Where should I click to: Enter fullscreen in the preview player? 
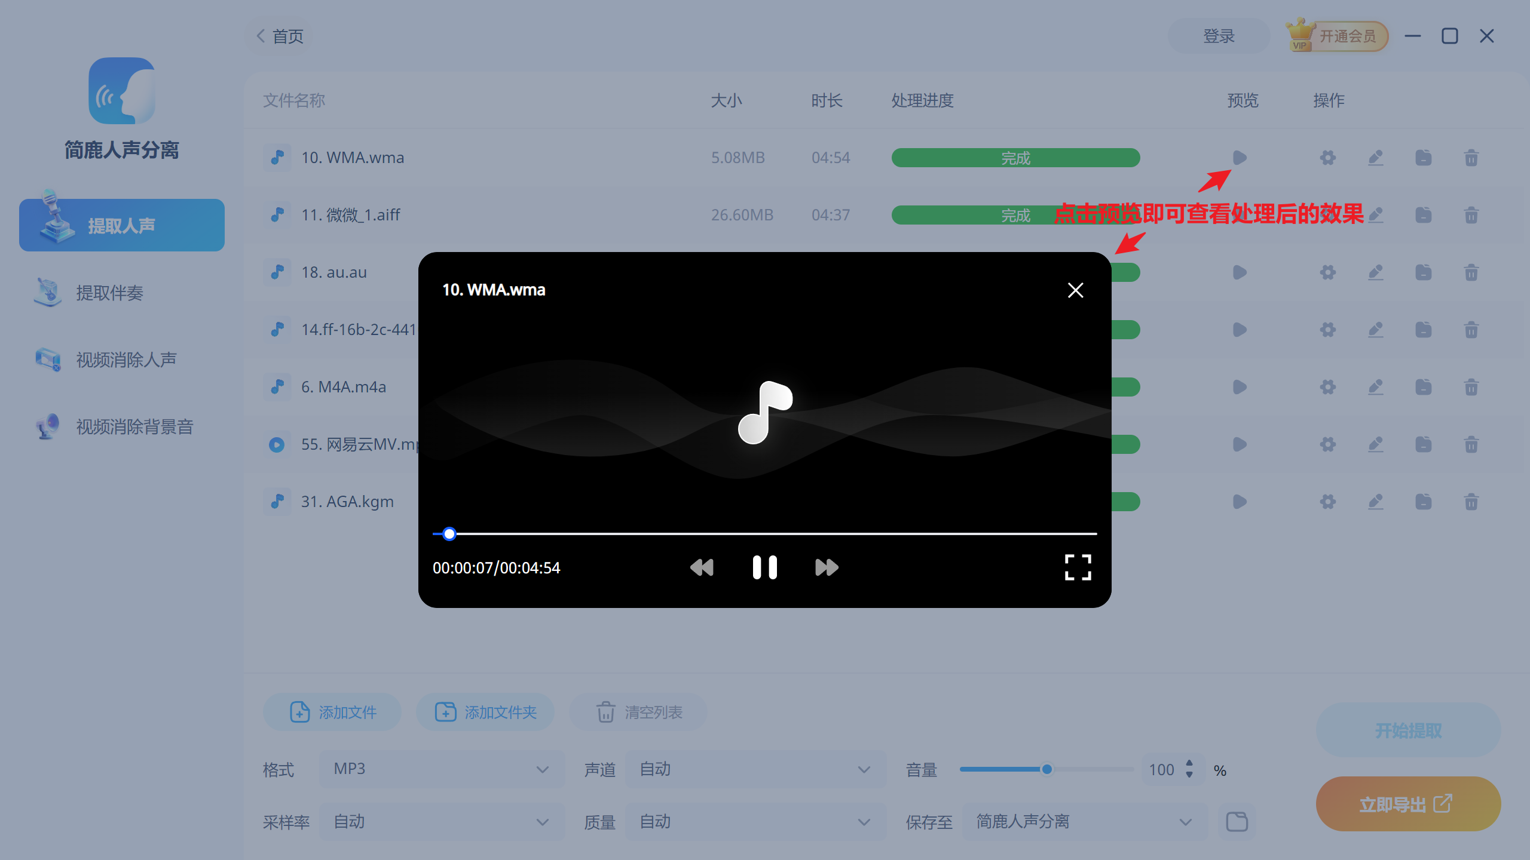point(1078,567)
